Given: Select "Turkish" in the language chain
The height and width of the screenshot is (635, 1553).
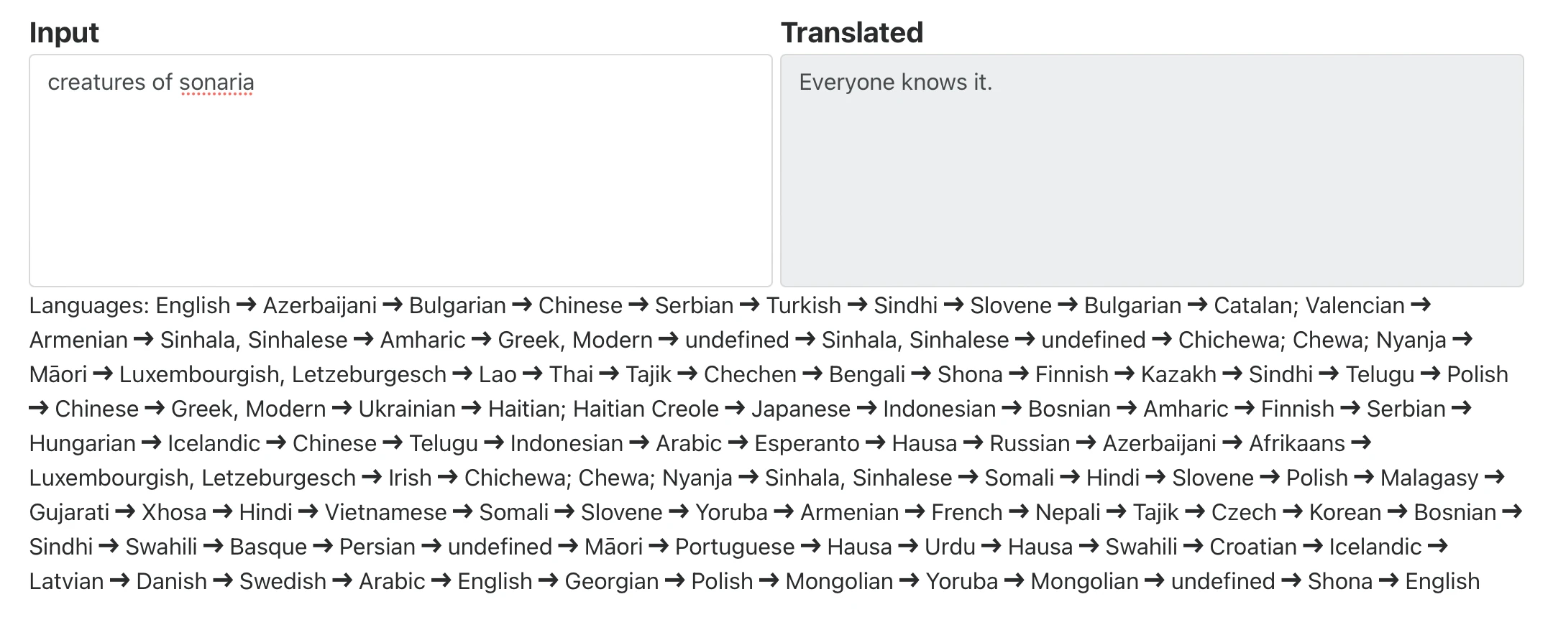Looking at the screenshot, I should 803,306.
